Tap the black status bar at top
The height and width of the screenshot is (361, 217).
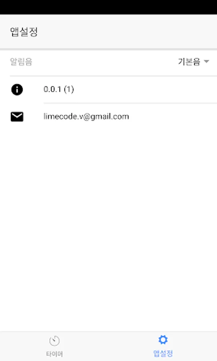[x=108, y=7]
